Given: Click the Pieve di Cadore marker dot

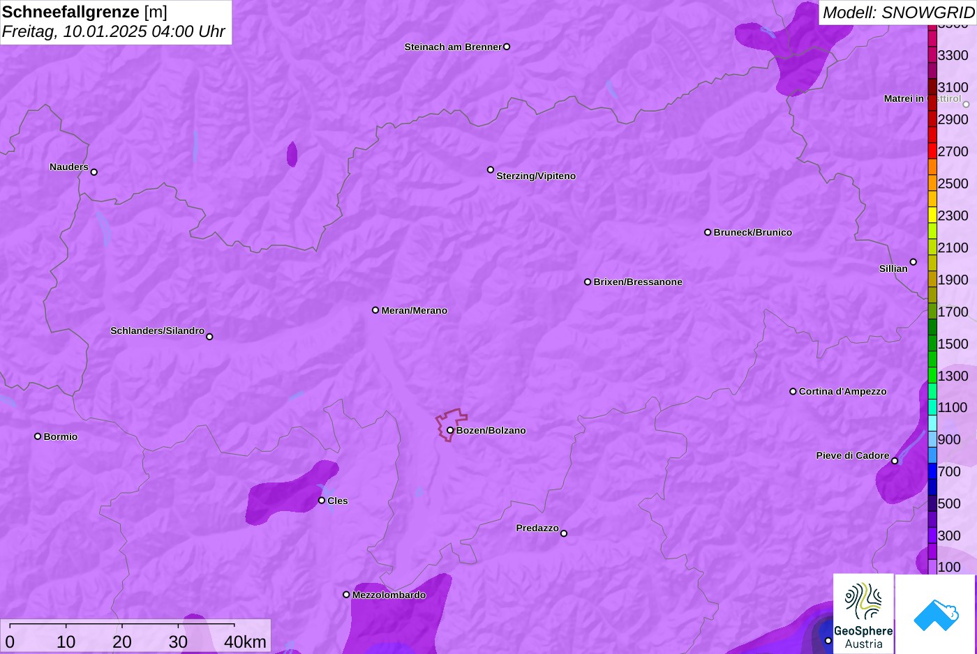Looking at the screenshot, I should (895, 461).
